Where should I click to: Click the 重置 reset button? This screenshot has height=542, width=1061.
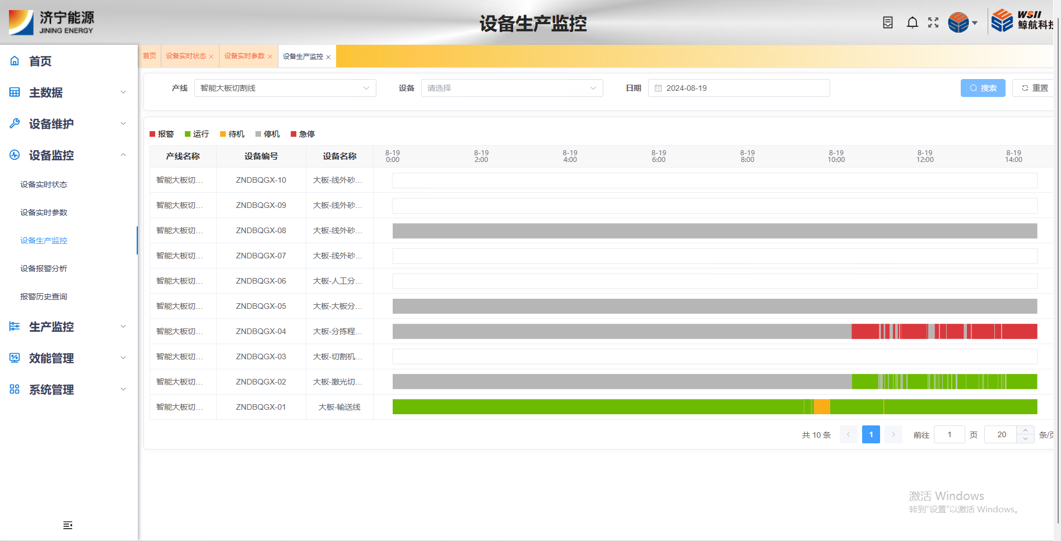tap(1034, 88)
